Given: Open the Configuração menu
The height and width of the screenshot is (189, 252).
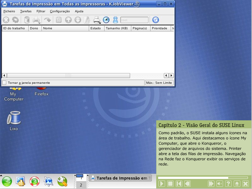Looking at the screenshot, I should pyautogui.click(x=60, y=11).
